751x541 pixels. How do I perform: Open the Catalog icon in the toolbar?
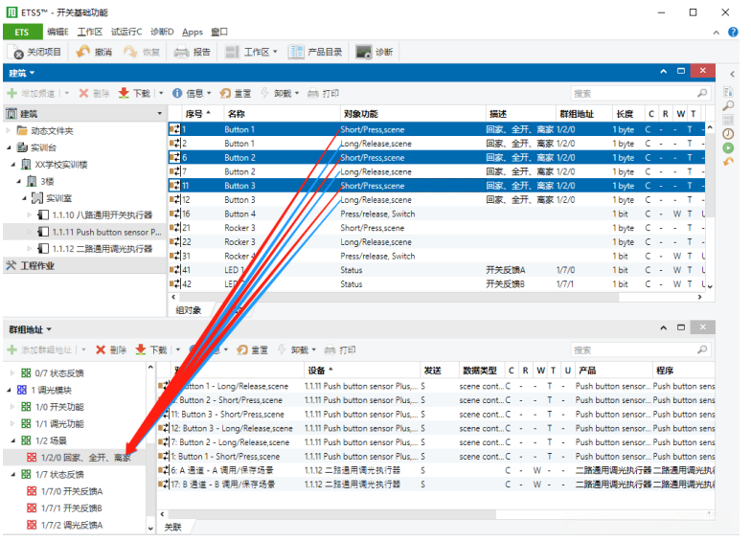(x=295, y=52)
